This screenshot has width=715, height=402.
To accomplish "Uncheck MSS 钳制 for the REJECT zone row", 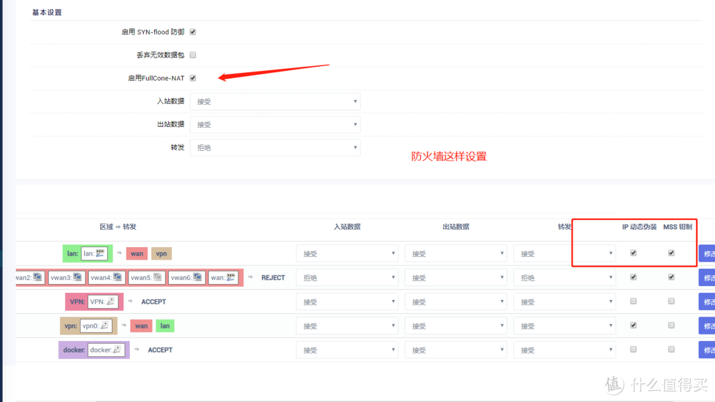I will (x=671, y=277).
